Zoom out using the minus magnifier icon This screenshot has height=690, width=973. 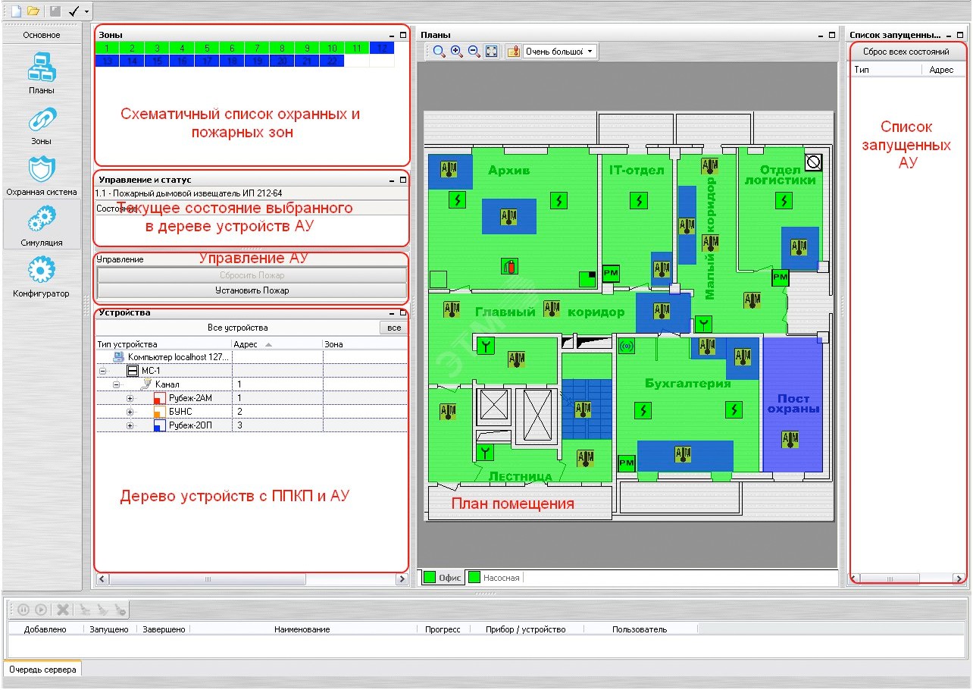[x=474, y=52]
